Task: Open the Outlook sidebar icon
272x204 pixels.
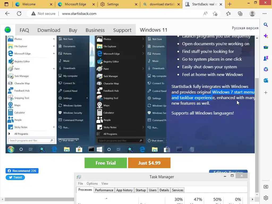Action: click(x=266, y=80)
